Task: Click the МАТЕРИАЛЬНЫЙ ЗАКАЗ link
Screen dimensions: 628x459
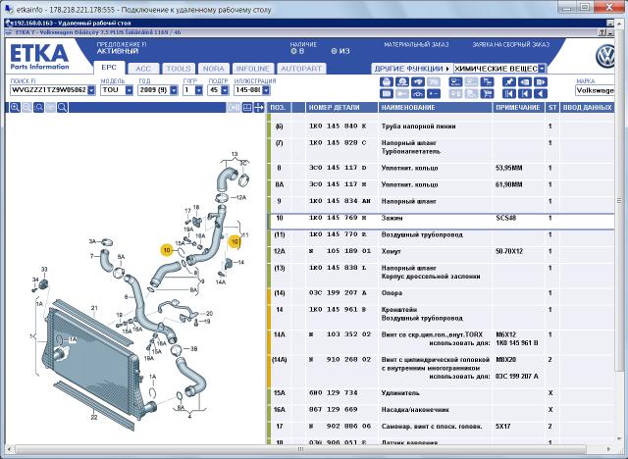Action: coord(416,45)
